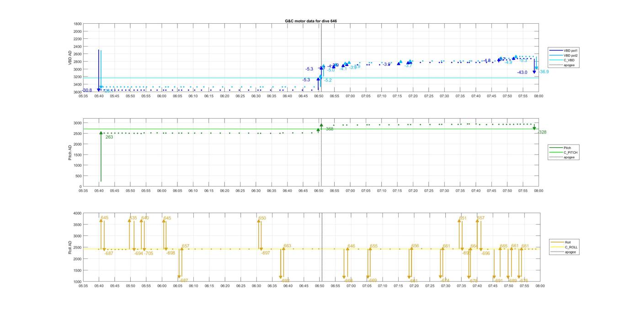Click the '368' label in Pitch plot
Viewport: 640px width, 316px height.
click(x=330, y=129)
